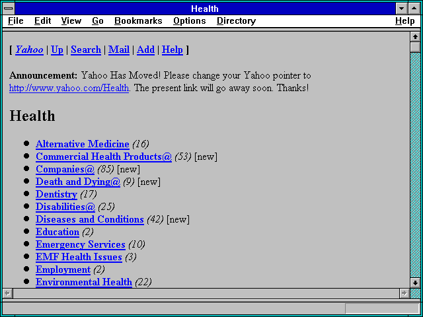This screenshot has width=423, height=317.
Task: Open Diseases and Conditions category
Action: (90, 219)
